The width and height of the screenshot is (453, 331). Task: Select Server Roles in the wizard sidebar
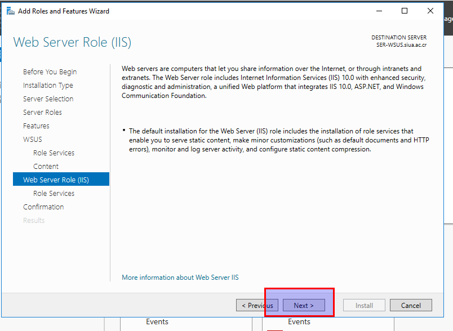coord(42,112)
